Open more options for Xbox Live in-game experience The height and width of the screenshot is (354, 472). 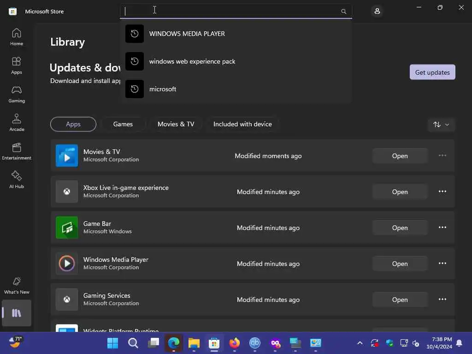coord(442,191)
